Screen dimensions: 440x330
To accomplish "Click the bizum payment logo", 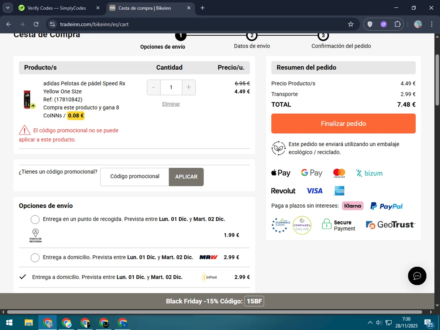I will point(369,173).
